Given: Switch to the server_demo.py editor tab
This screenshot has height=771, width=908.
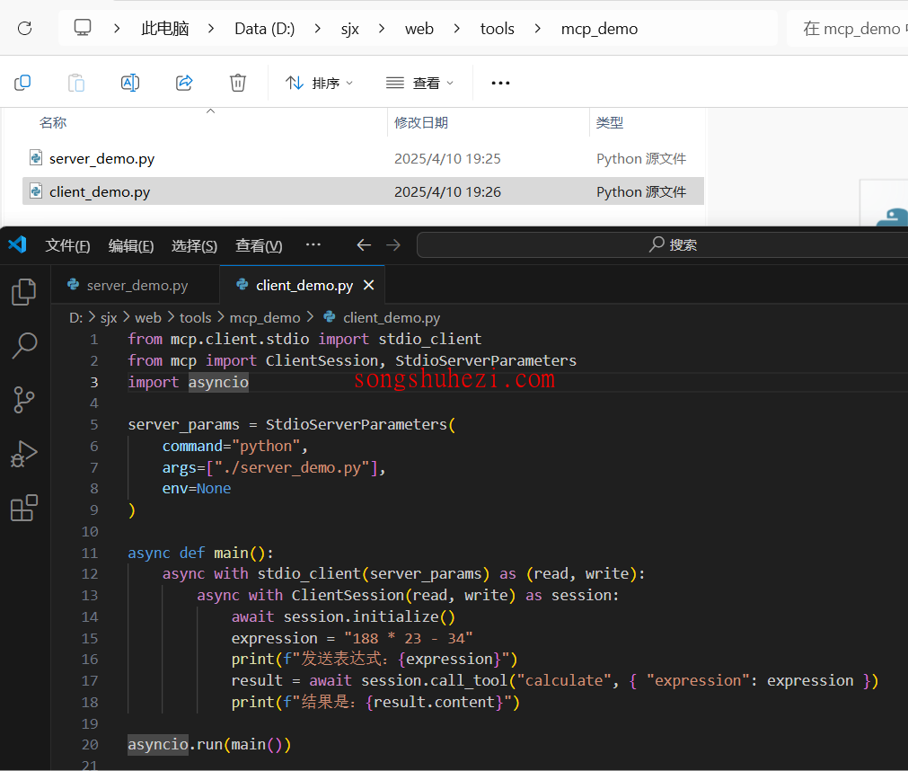Looking at the screenshot, I should (136, 285).
